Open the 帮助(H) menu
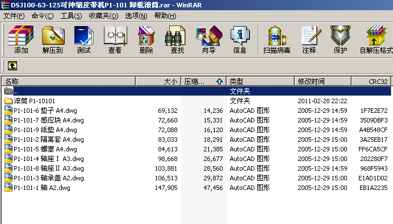This screenshot has height=224, width=393. pos(165,16)
